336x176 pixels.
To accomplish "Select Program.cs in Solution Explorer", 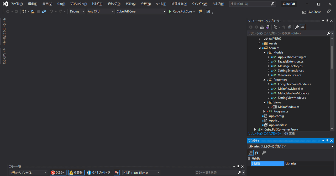I will point(281,111).
